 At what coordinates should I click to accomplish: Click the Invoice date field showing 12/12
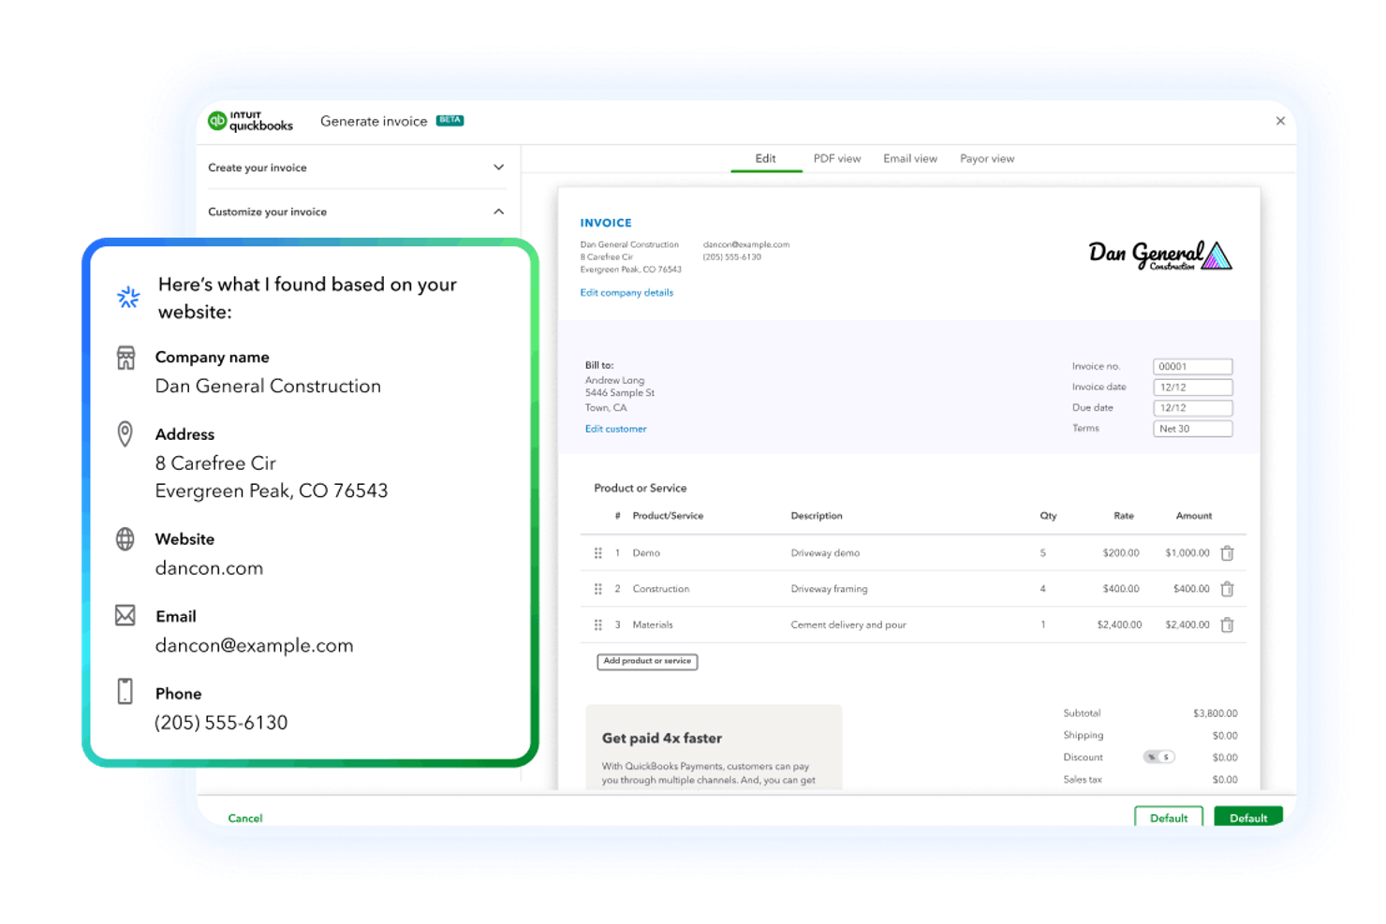1191,387
